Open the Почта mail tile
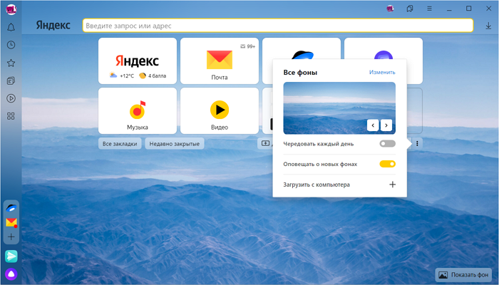This screenshot has width=499, height=285. pyautogui.click(x=220, y=61)
